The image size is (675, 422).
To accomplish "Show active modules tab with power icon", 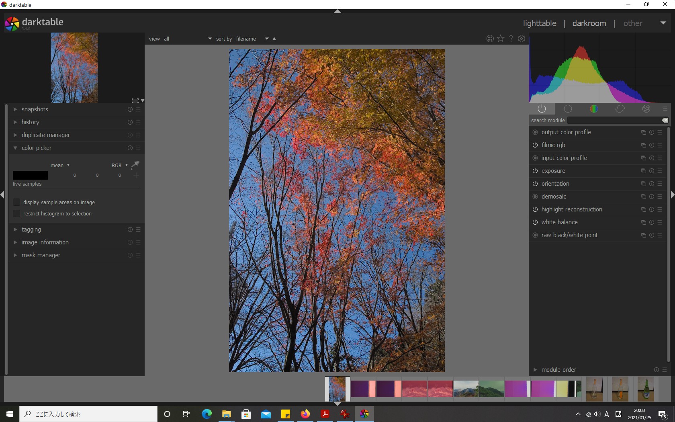I will (x=542, y=109).
